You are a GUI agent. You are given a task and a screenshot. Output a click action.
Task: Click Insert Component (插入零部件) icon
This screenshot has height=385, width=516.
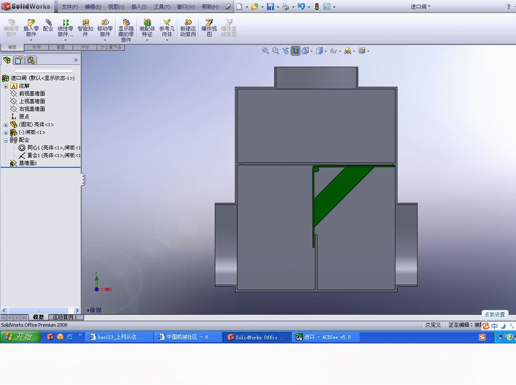click(31, 28)
